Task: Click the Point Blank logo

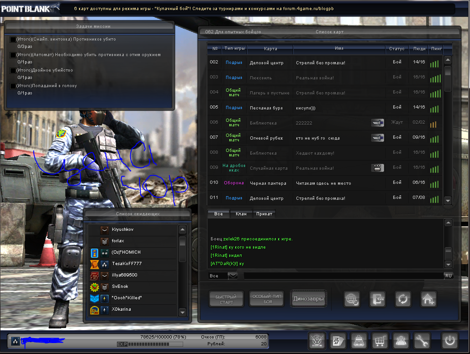Action: (x=29, y=8)
